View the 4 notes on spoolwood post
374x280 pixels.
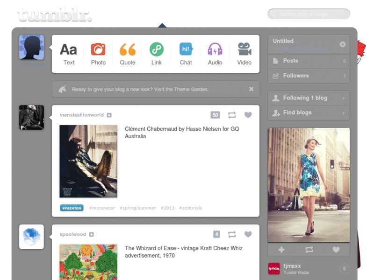(216, 235)
